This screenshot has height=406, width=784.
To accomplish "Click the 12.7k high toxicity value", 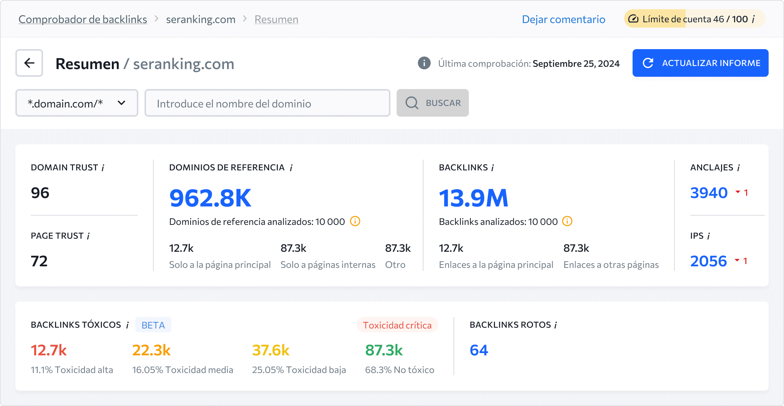I will pyautogui.click(x=49, y=350).
